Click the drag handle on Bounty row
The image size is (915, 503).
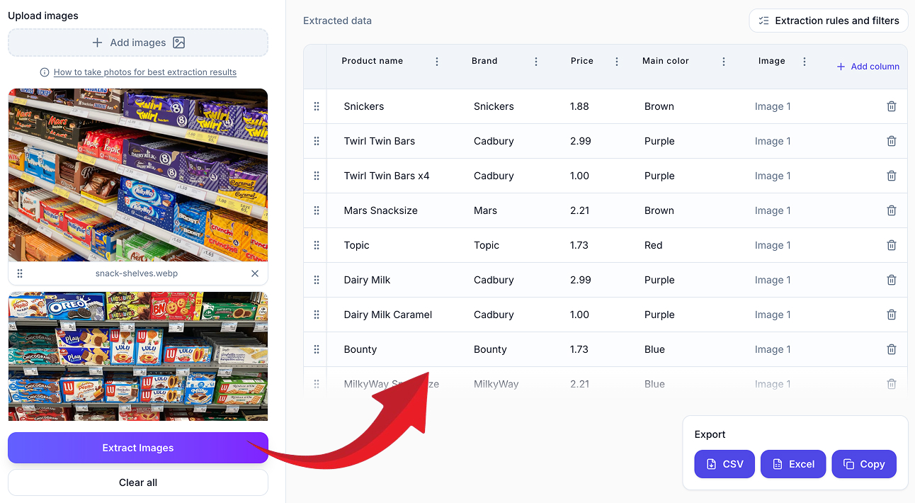tap(317, 349)
